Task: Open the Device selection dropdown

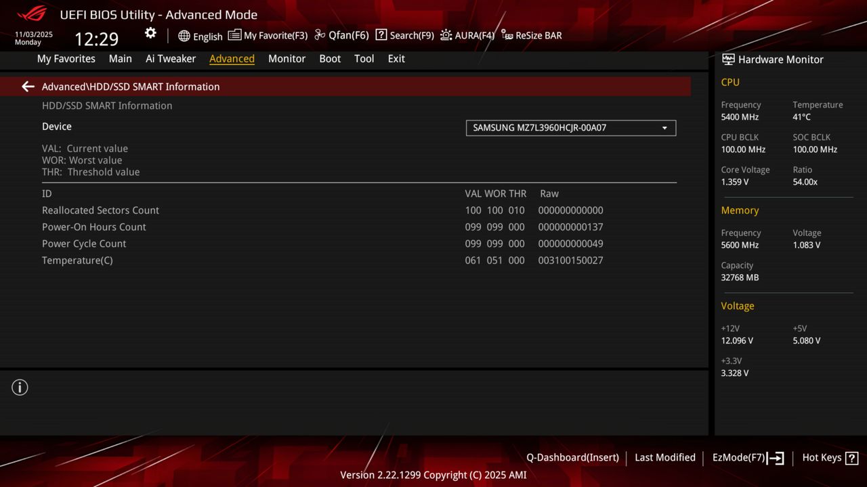Action: [664, 128]
